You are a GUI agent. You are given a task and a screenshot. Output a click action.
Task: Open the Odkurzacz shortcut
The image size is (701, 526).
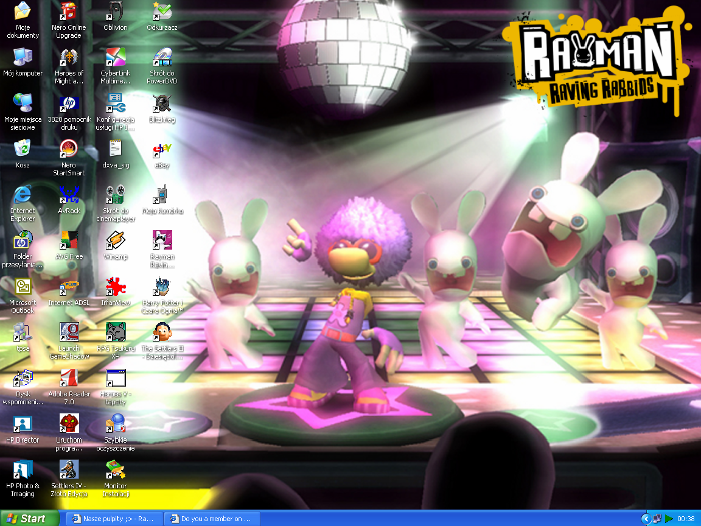(x=162, y=11)
